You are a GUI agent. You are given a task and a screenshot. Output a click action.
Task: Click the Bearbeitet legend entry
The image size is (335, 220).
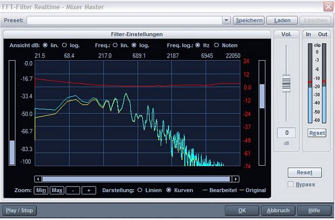click(x=219, y=190)
